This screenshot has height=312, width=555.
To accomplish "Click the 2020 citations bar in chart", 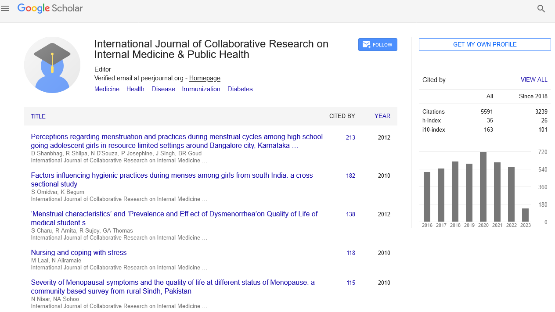I will (483, 187).
